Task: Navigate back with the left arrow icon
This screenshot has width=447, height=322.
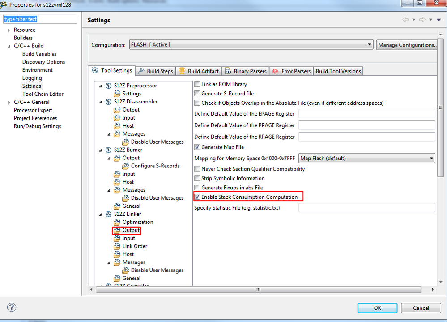Action: 405,20
